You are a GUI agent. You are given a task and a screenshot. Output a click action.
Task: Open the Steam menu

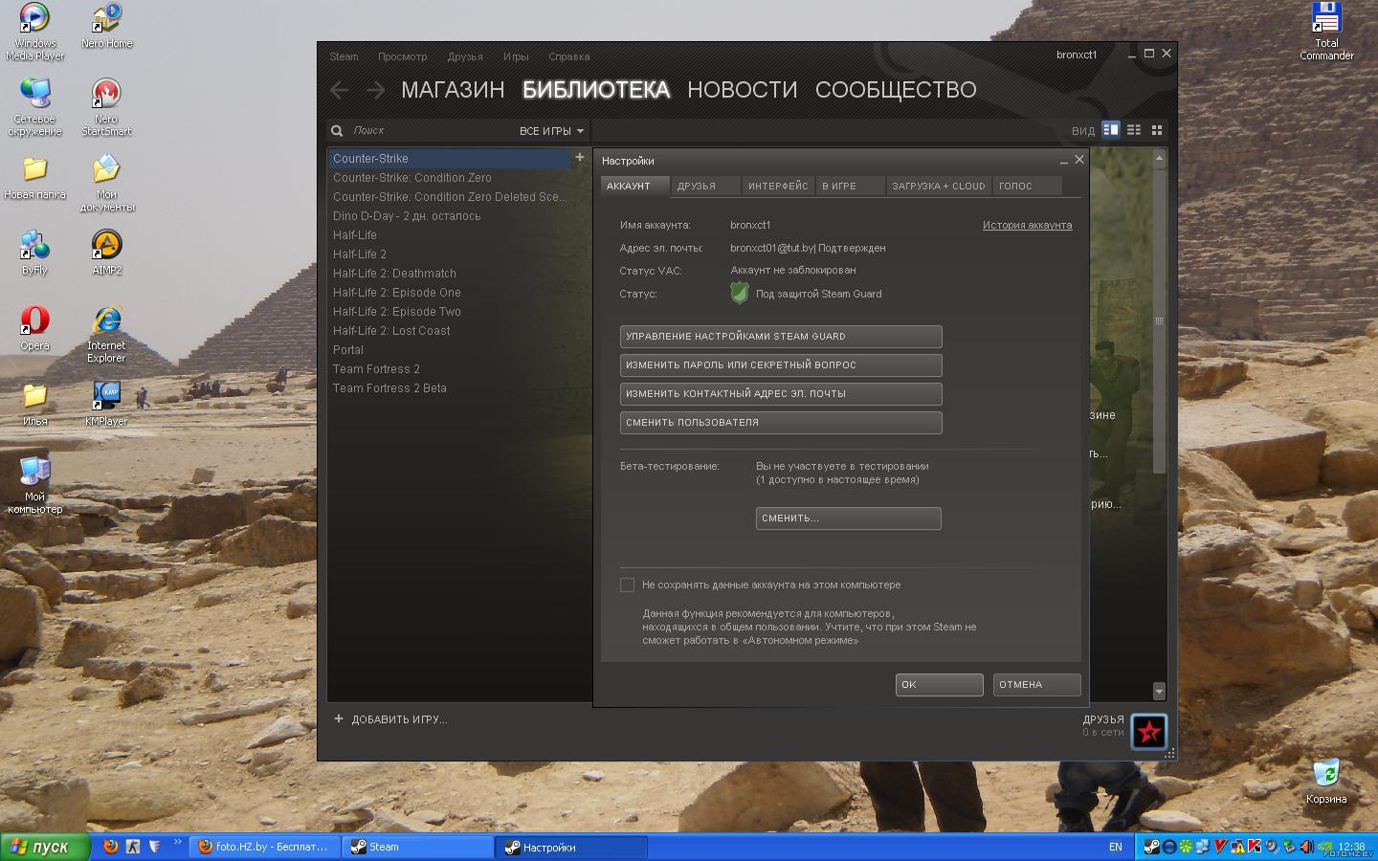click(344, 56)
